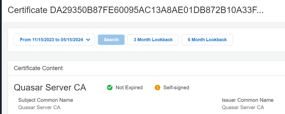Click the Quasar Server CA heading
The image size is (285, 114).
[50, 88]
